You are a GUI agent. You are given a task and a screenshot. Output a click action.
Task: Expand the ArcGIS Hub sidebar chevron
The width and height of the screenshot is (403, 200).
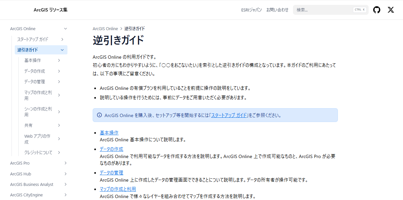coord(65,174)
